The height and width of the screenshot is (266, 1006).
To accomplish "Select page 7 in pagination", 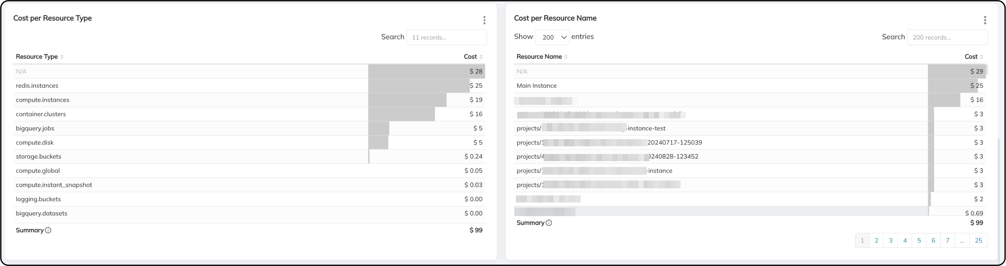I will tap(947, 240).
